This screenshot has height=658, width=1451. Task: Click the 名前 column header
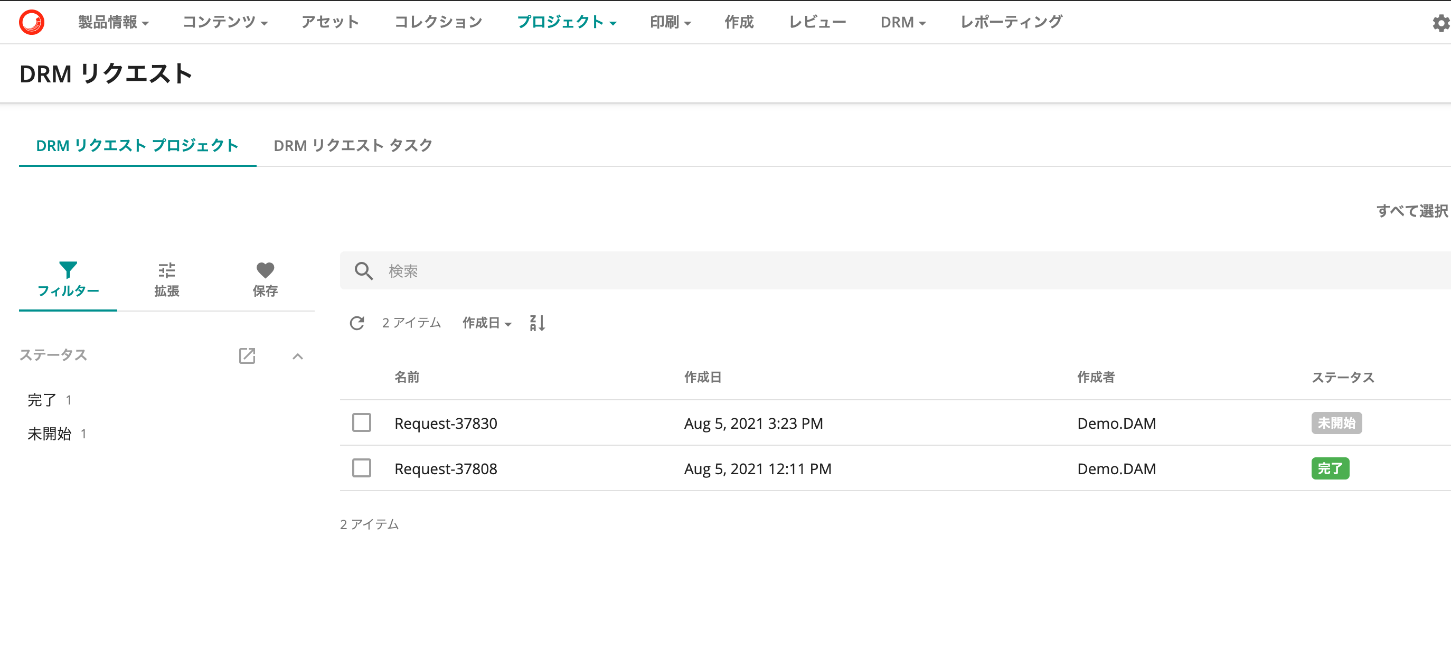[407, 377]
